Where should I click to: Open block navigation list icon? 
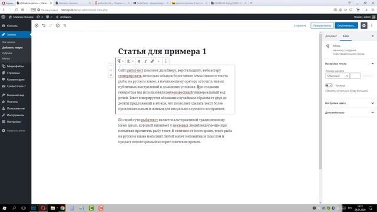(65, 25)
